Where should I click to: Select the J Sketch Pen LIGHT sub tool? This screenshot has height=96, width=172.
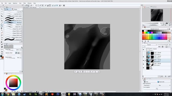[13, 29]
